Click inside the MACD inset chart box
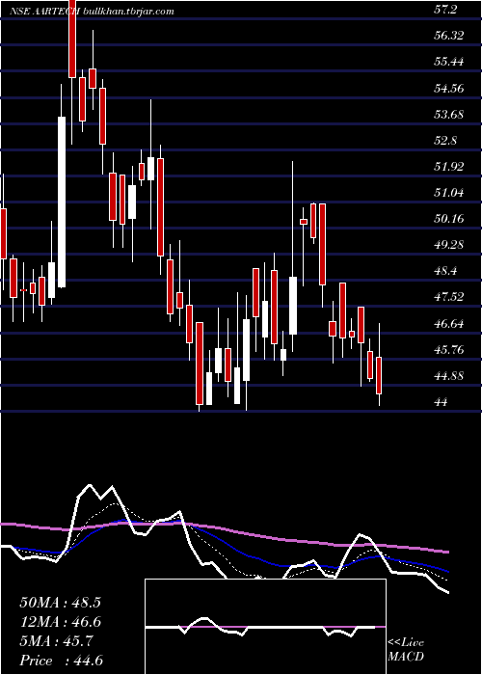Viewport: 482px width, 675px height. tap(265, 627)
